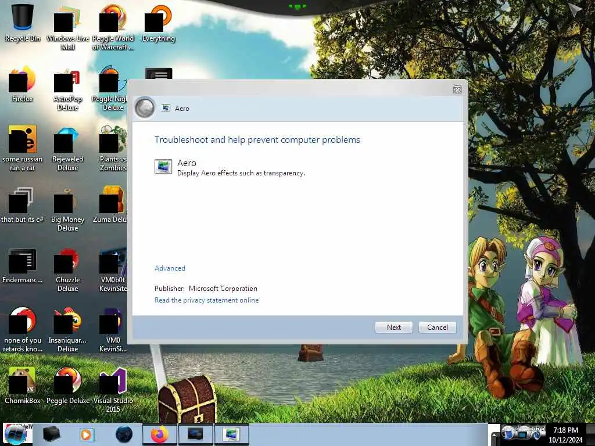
Task: Switch to Firefox on the taskbar
Action: point(159,434)
